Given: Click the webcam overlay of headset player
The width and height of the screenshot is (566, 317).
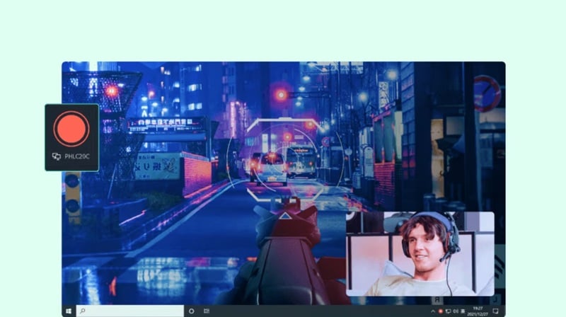Looking at the screenshot, I should pyautogui.click(x=420, y=254).
